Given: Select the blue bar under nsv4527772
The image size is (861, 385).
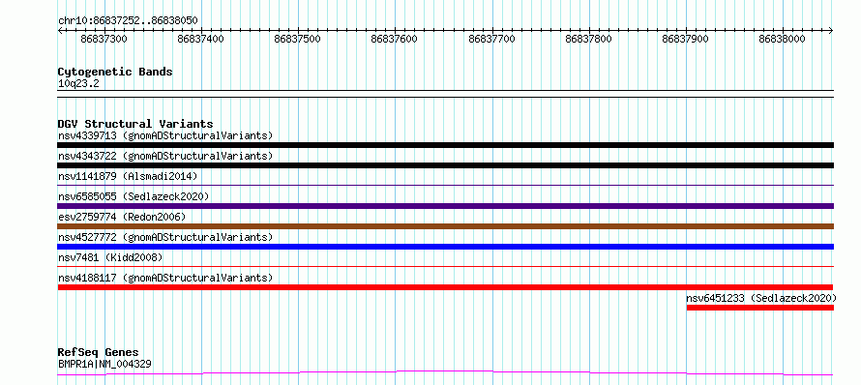Looking at the screenshot, I should (445, 247).
